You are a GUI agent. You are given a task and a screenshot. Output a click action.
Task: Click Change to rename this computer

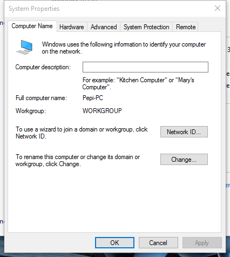click(x=184, y=160)
